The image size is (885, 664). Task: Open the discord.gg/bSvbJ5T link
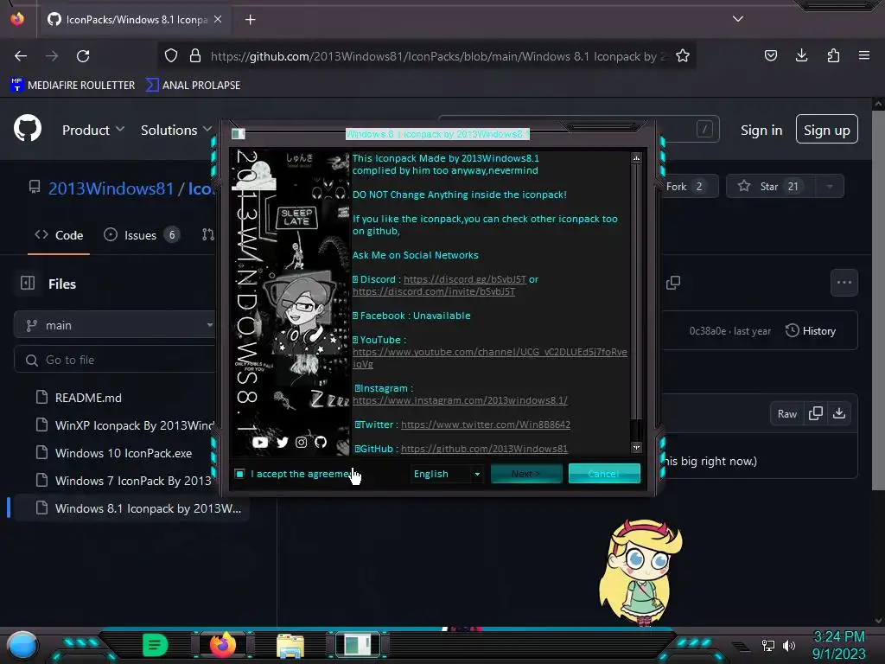point(464,279)
